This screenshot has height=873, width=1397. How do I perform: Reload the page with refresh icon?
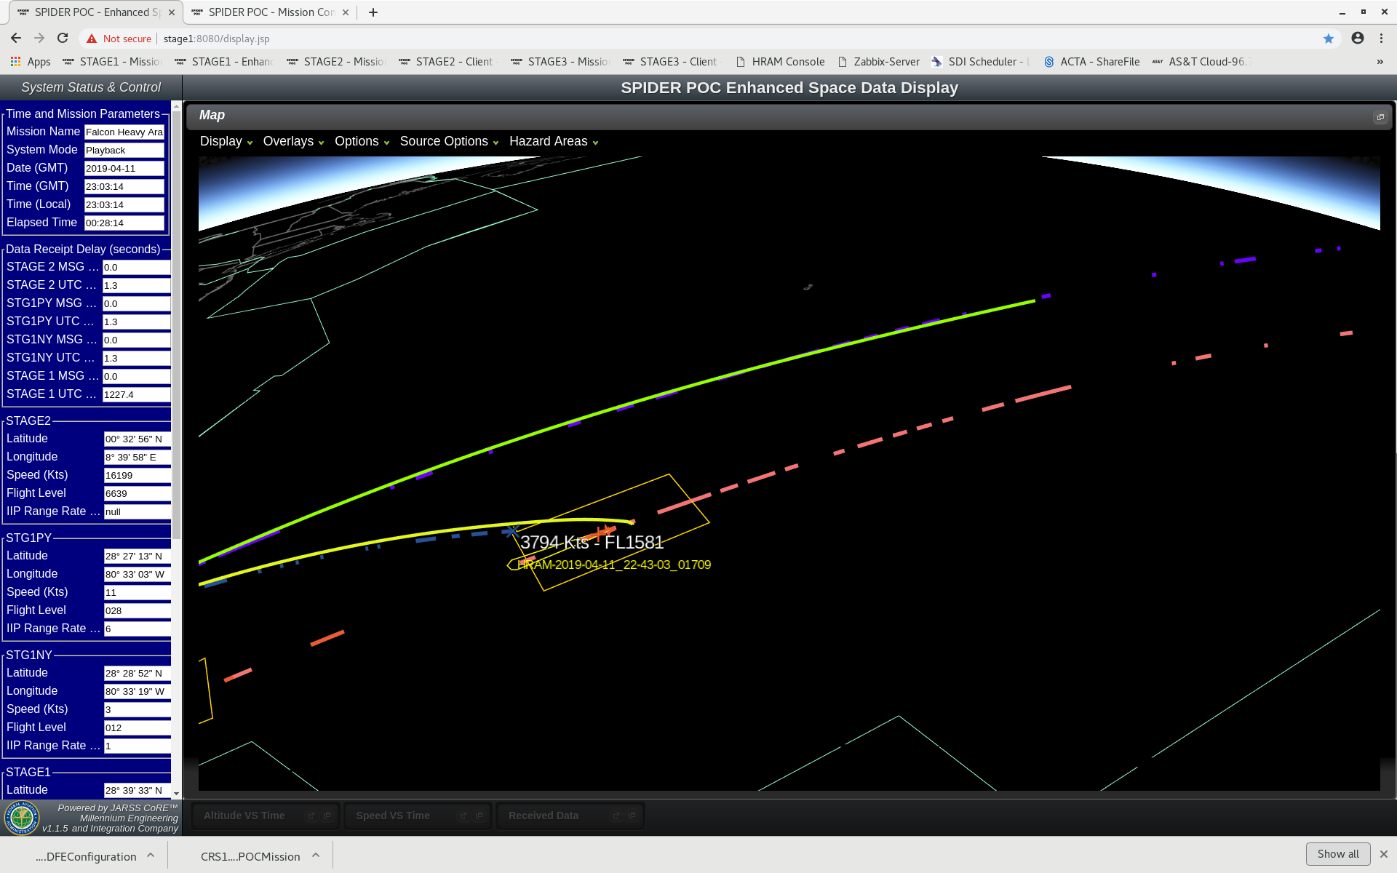point(63,39)
